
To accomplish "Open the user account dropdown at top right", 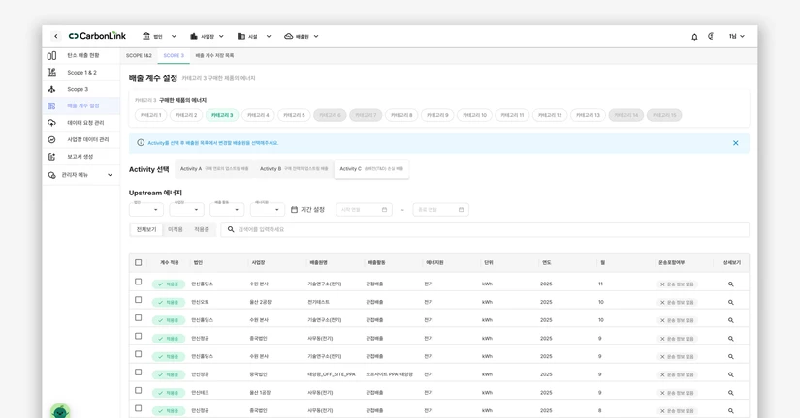I will (x=737, y=36).
